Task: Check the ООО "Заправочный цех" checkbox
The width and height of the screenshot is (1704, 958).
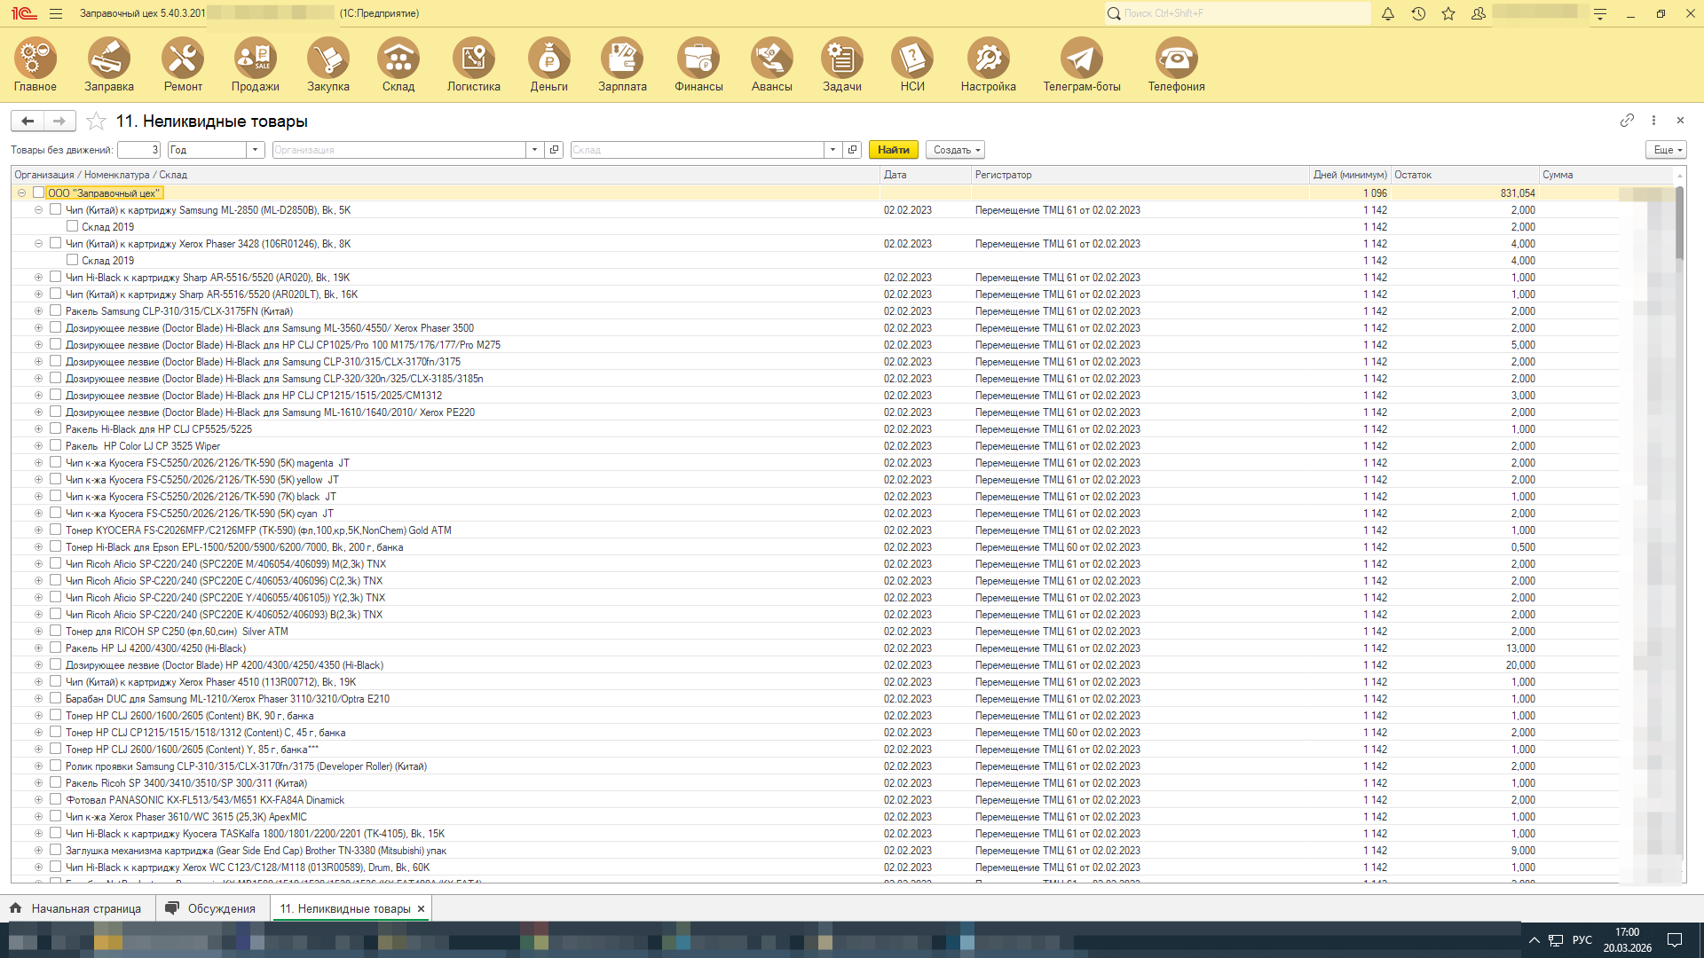Action: [x=38, y=192]
